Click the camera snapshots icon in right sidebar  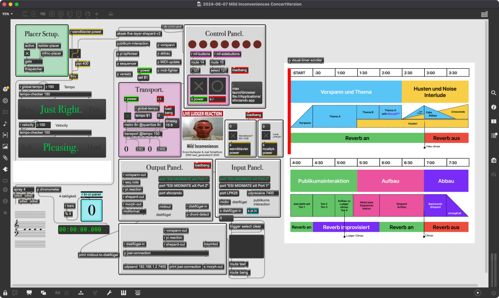[x=494, y=160]
